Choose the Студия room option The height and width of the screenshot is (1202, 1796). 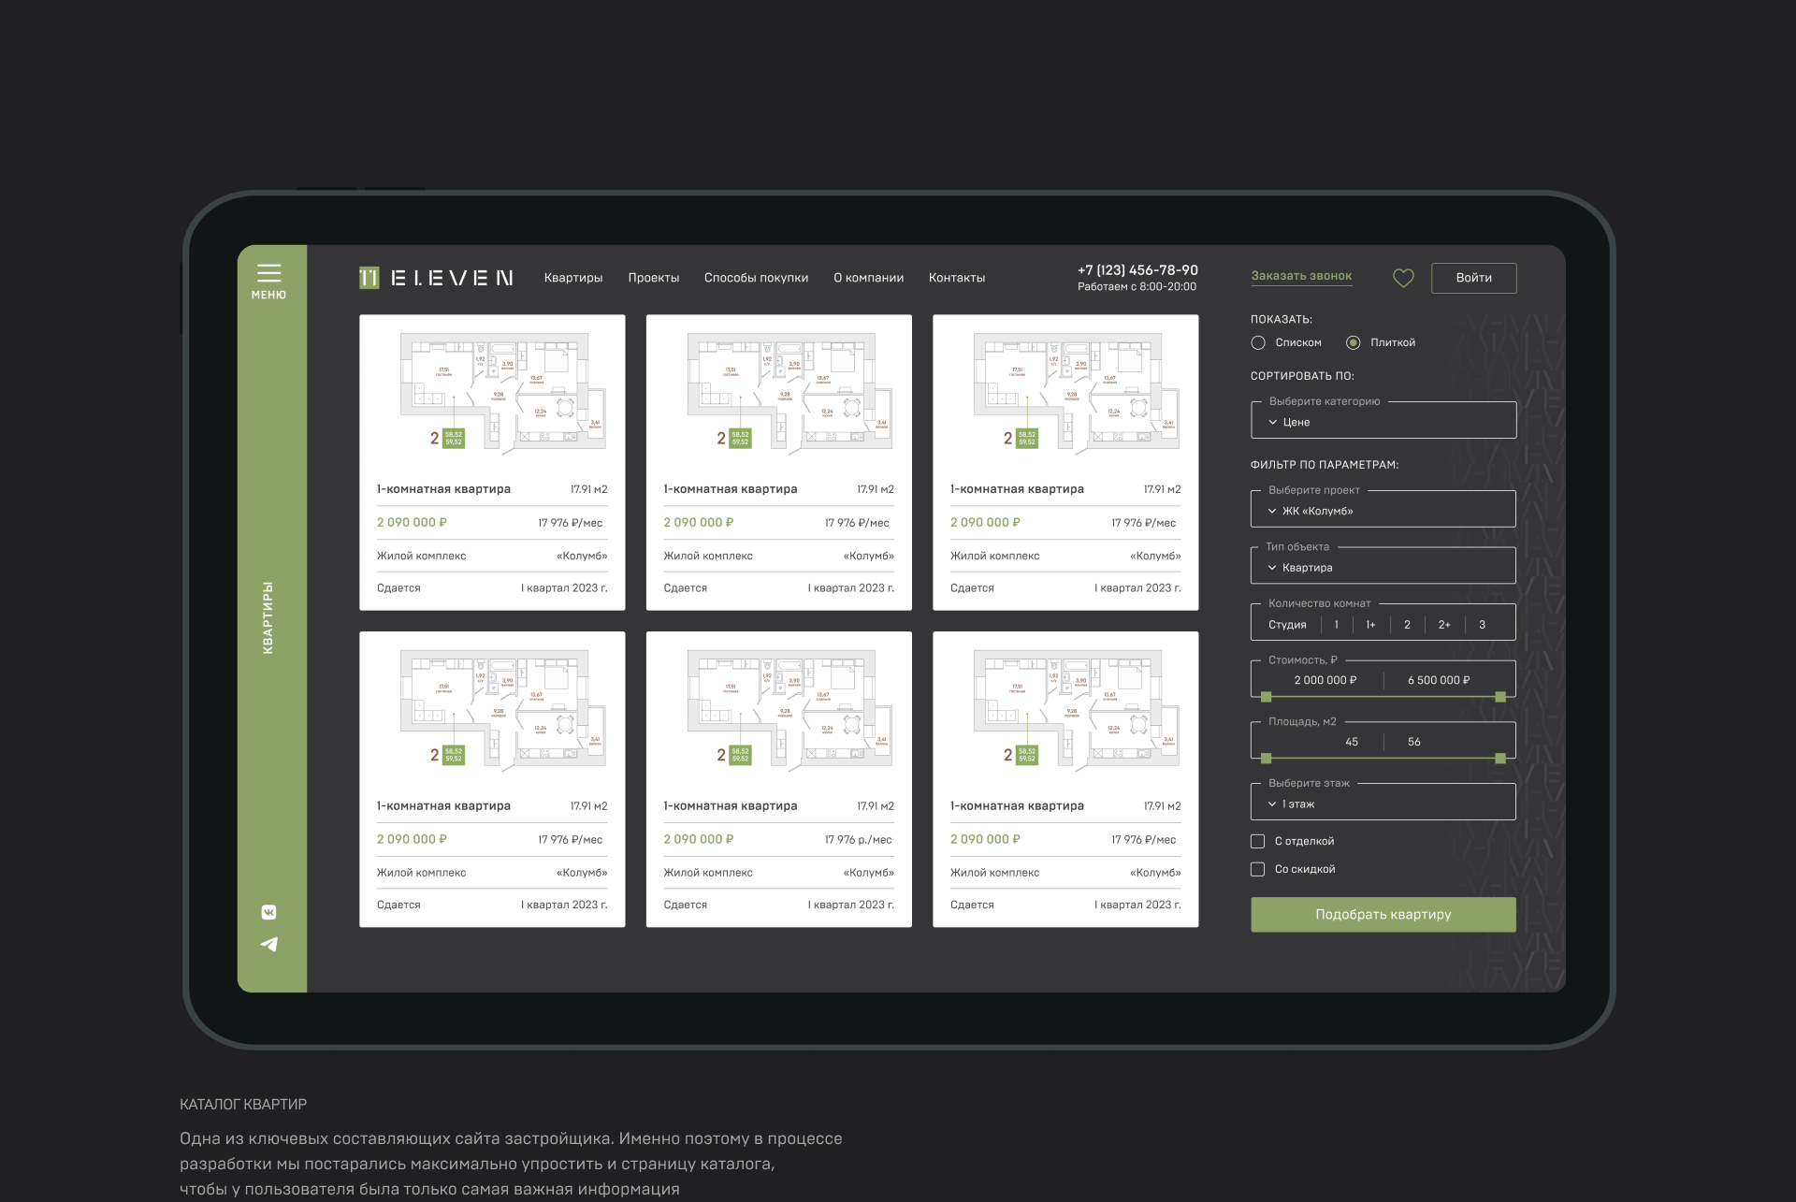pos(1287,625)
